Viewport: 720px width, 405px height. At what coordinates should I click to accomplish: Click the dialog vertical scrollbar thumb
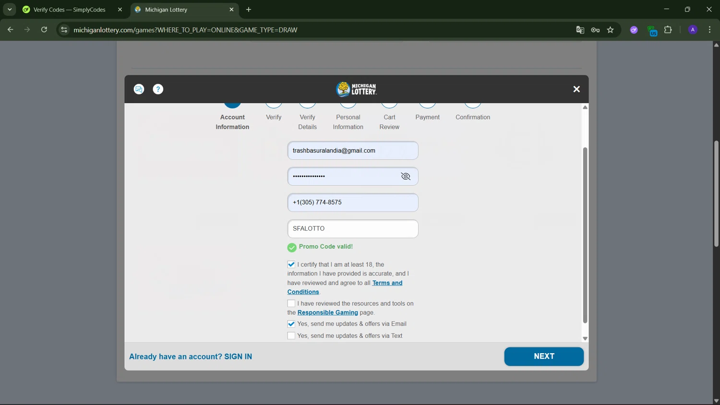[585, 235]
